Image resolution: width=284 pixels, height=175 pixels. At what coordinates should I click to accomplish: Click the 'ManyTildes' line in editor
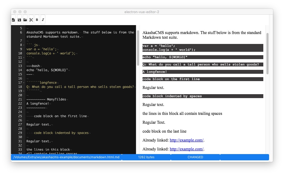pyautogui.click(x=46, y=99)
